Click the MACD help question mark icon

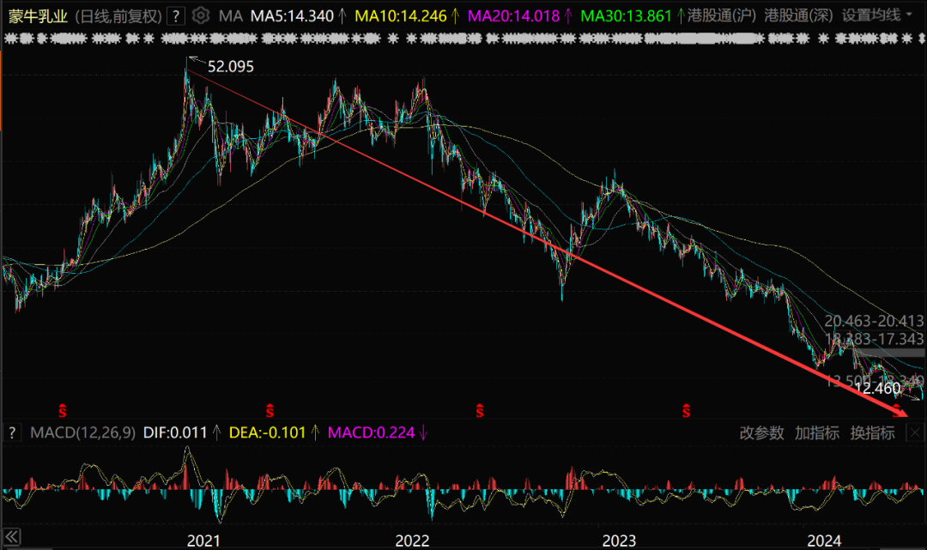tap(12, 432)
